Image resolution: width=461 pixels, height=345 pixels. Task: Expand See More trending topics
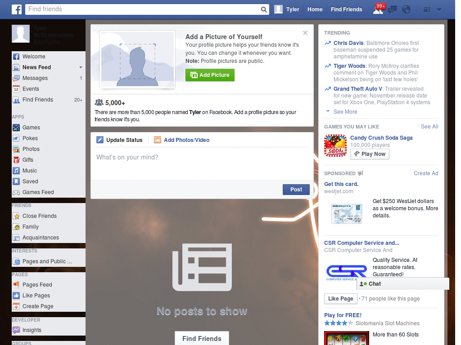(345, 112)
